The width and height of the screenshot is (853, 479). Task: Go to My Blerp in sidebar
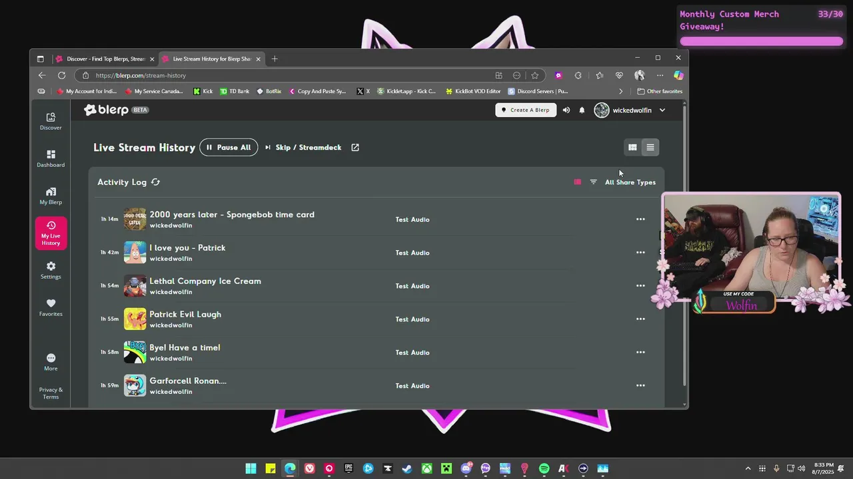(x=51, y=196)
